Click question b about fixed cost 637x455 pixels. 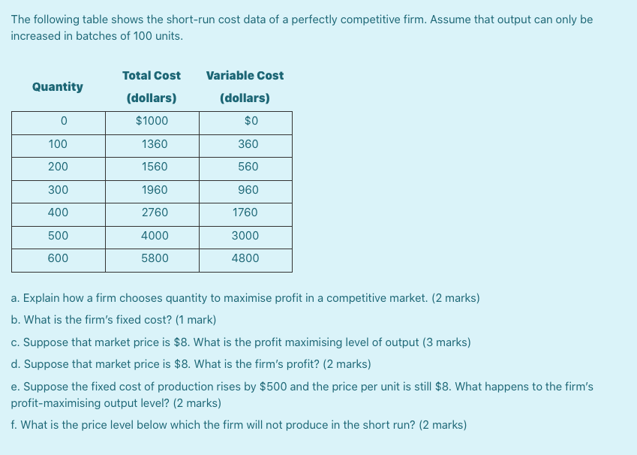click(x=114, y=320)
